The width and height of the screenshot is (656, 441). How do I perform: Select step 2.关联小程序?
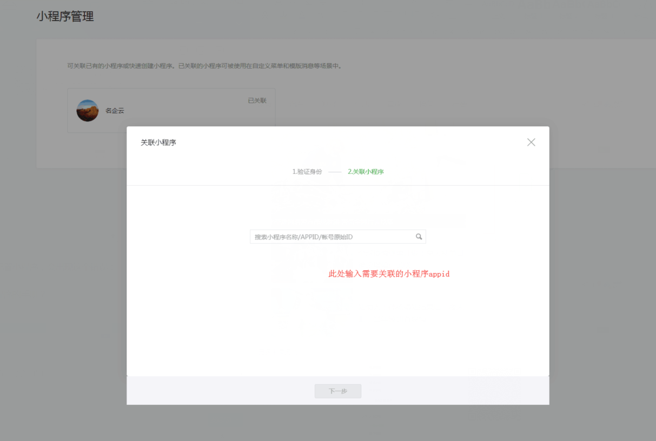pos(366,172)
